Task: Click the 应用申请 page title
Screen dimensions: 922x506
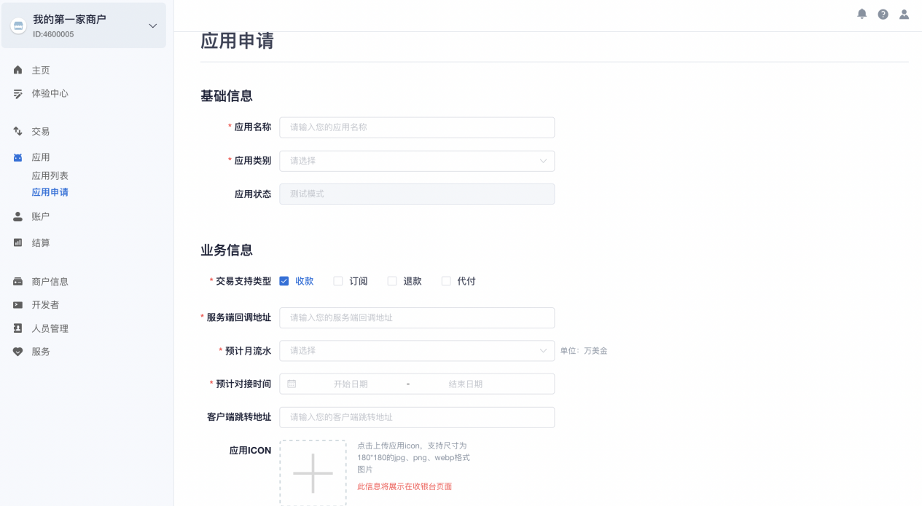Action: (237, 41)
